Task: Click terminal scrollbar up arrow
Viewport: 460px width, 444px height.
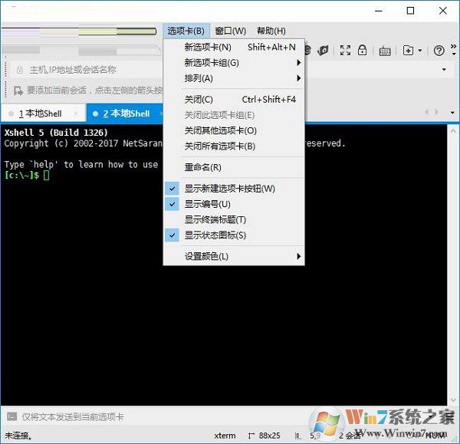Action: pos(453,131)
